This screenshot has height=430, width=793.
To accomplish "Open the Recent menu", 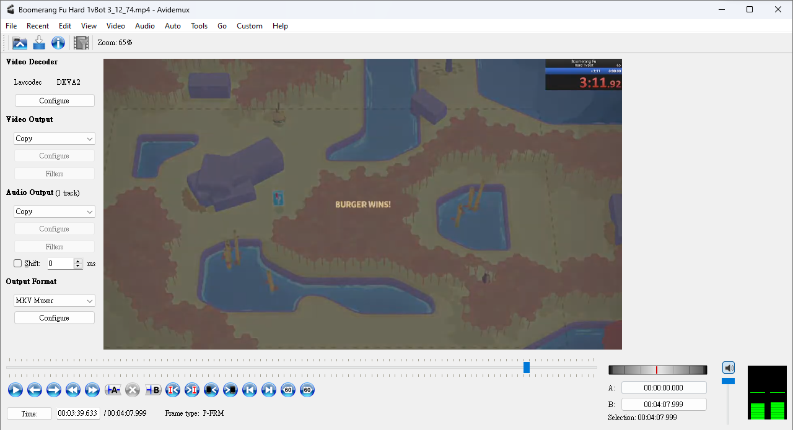I will pyautogui.click(x=38, y=26).
